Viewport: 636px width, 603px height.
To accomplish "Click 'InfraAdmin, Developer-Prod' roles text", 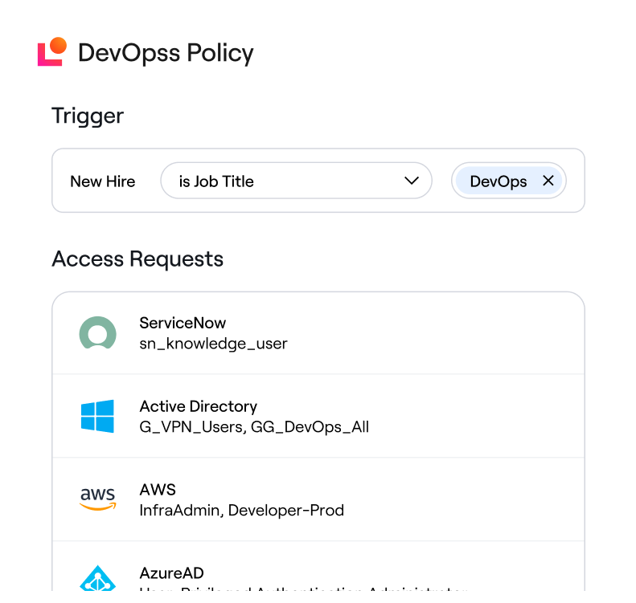I will (x=242, y=511).
